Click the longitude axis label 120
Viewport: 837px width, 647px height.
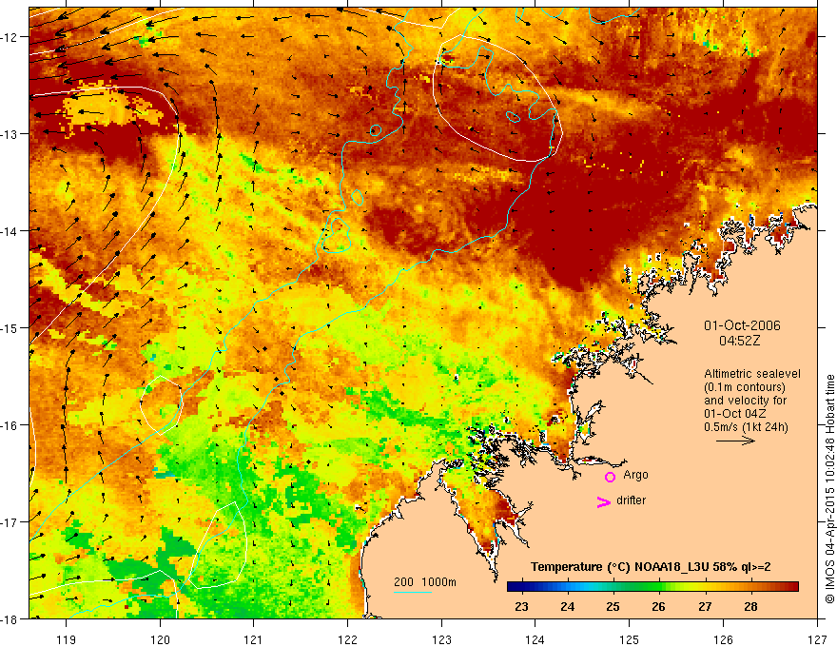click(x=160, y=639)
